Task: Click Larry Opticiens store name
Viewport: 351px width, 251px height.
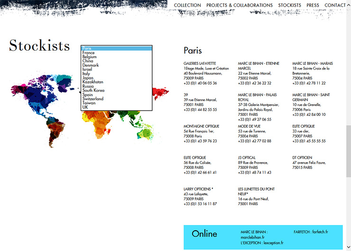Action: (198, 189)
